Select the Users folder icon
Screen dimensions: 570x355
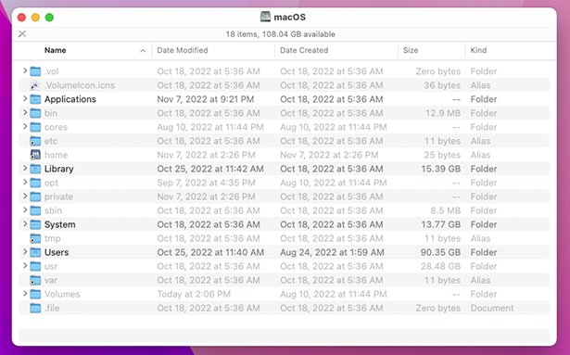point(35,252)
